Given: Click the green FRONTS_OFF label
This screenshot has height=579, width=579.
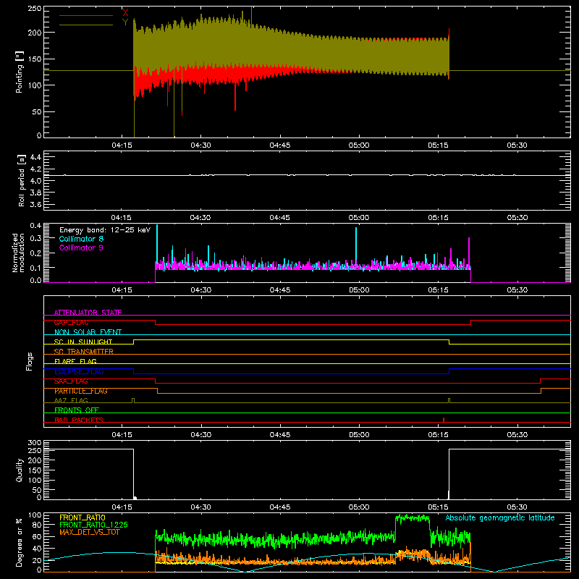Looking at the screenshot, I should pyautogui.click(x=77, y=410).
